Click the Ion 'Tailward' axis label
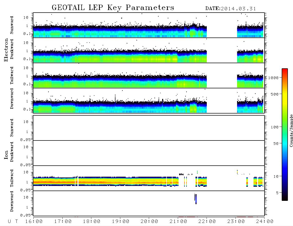Image resolution: width=293 pixels, height=226 pixels. [12, 178]
